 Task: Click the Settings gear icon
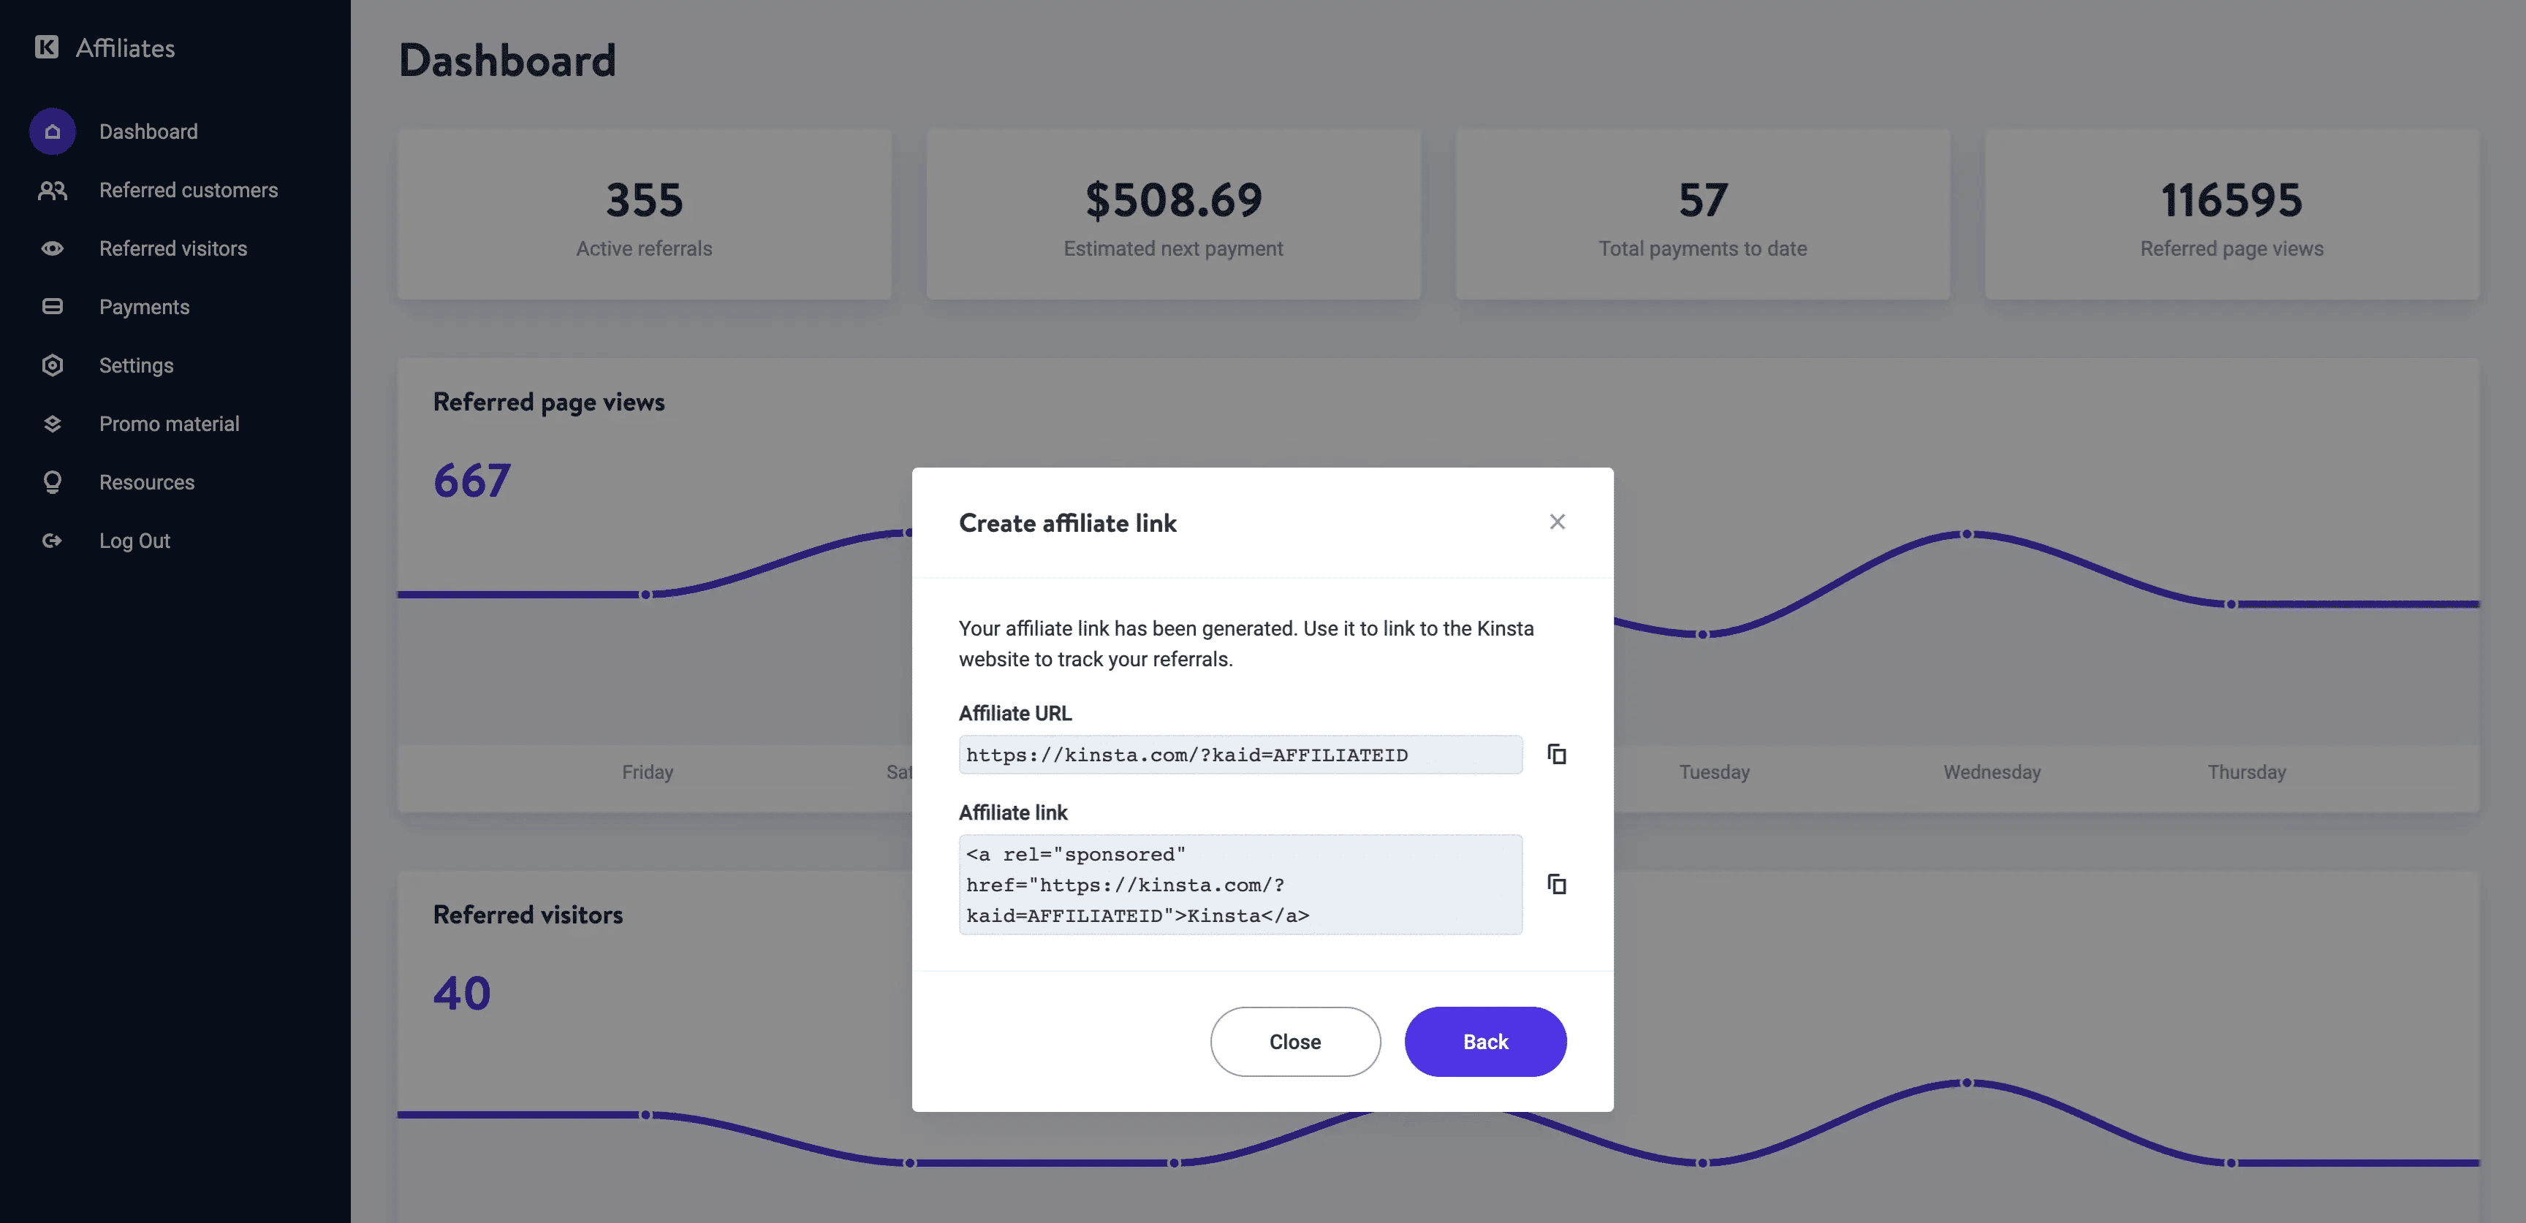51,365
